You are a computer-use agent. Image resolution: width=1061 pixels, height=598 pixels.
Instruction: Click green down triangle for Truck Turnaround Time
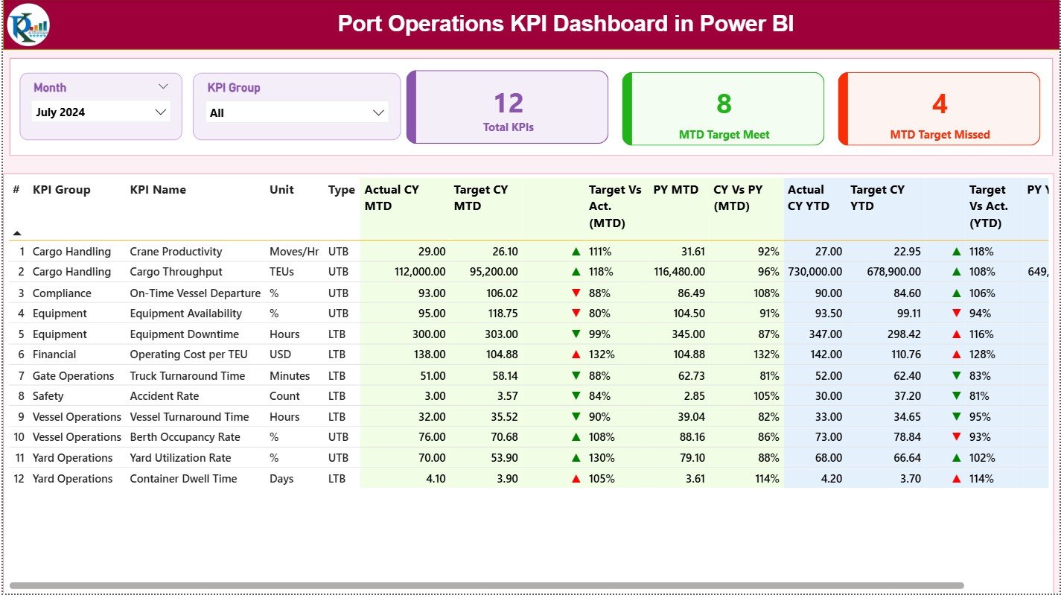(574, 375)
